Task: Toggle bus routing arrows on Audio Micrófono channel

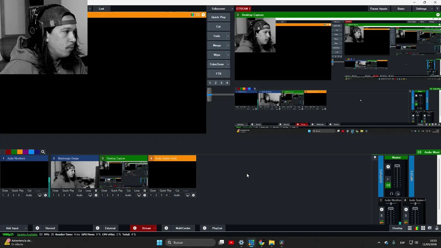Action: [381, 222]
